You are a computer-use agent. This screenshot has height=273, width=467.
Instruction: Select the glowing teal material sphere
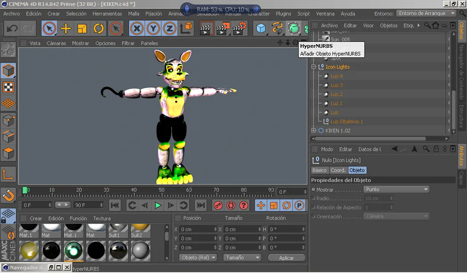(x=73, y=251)
